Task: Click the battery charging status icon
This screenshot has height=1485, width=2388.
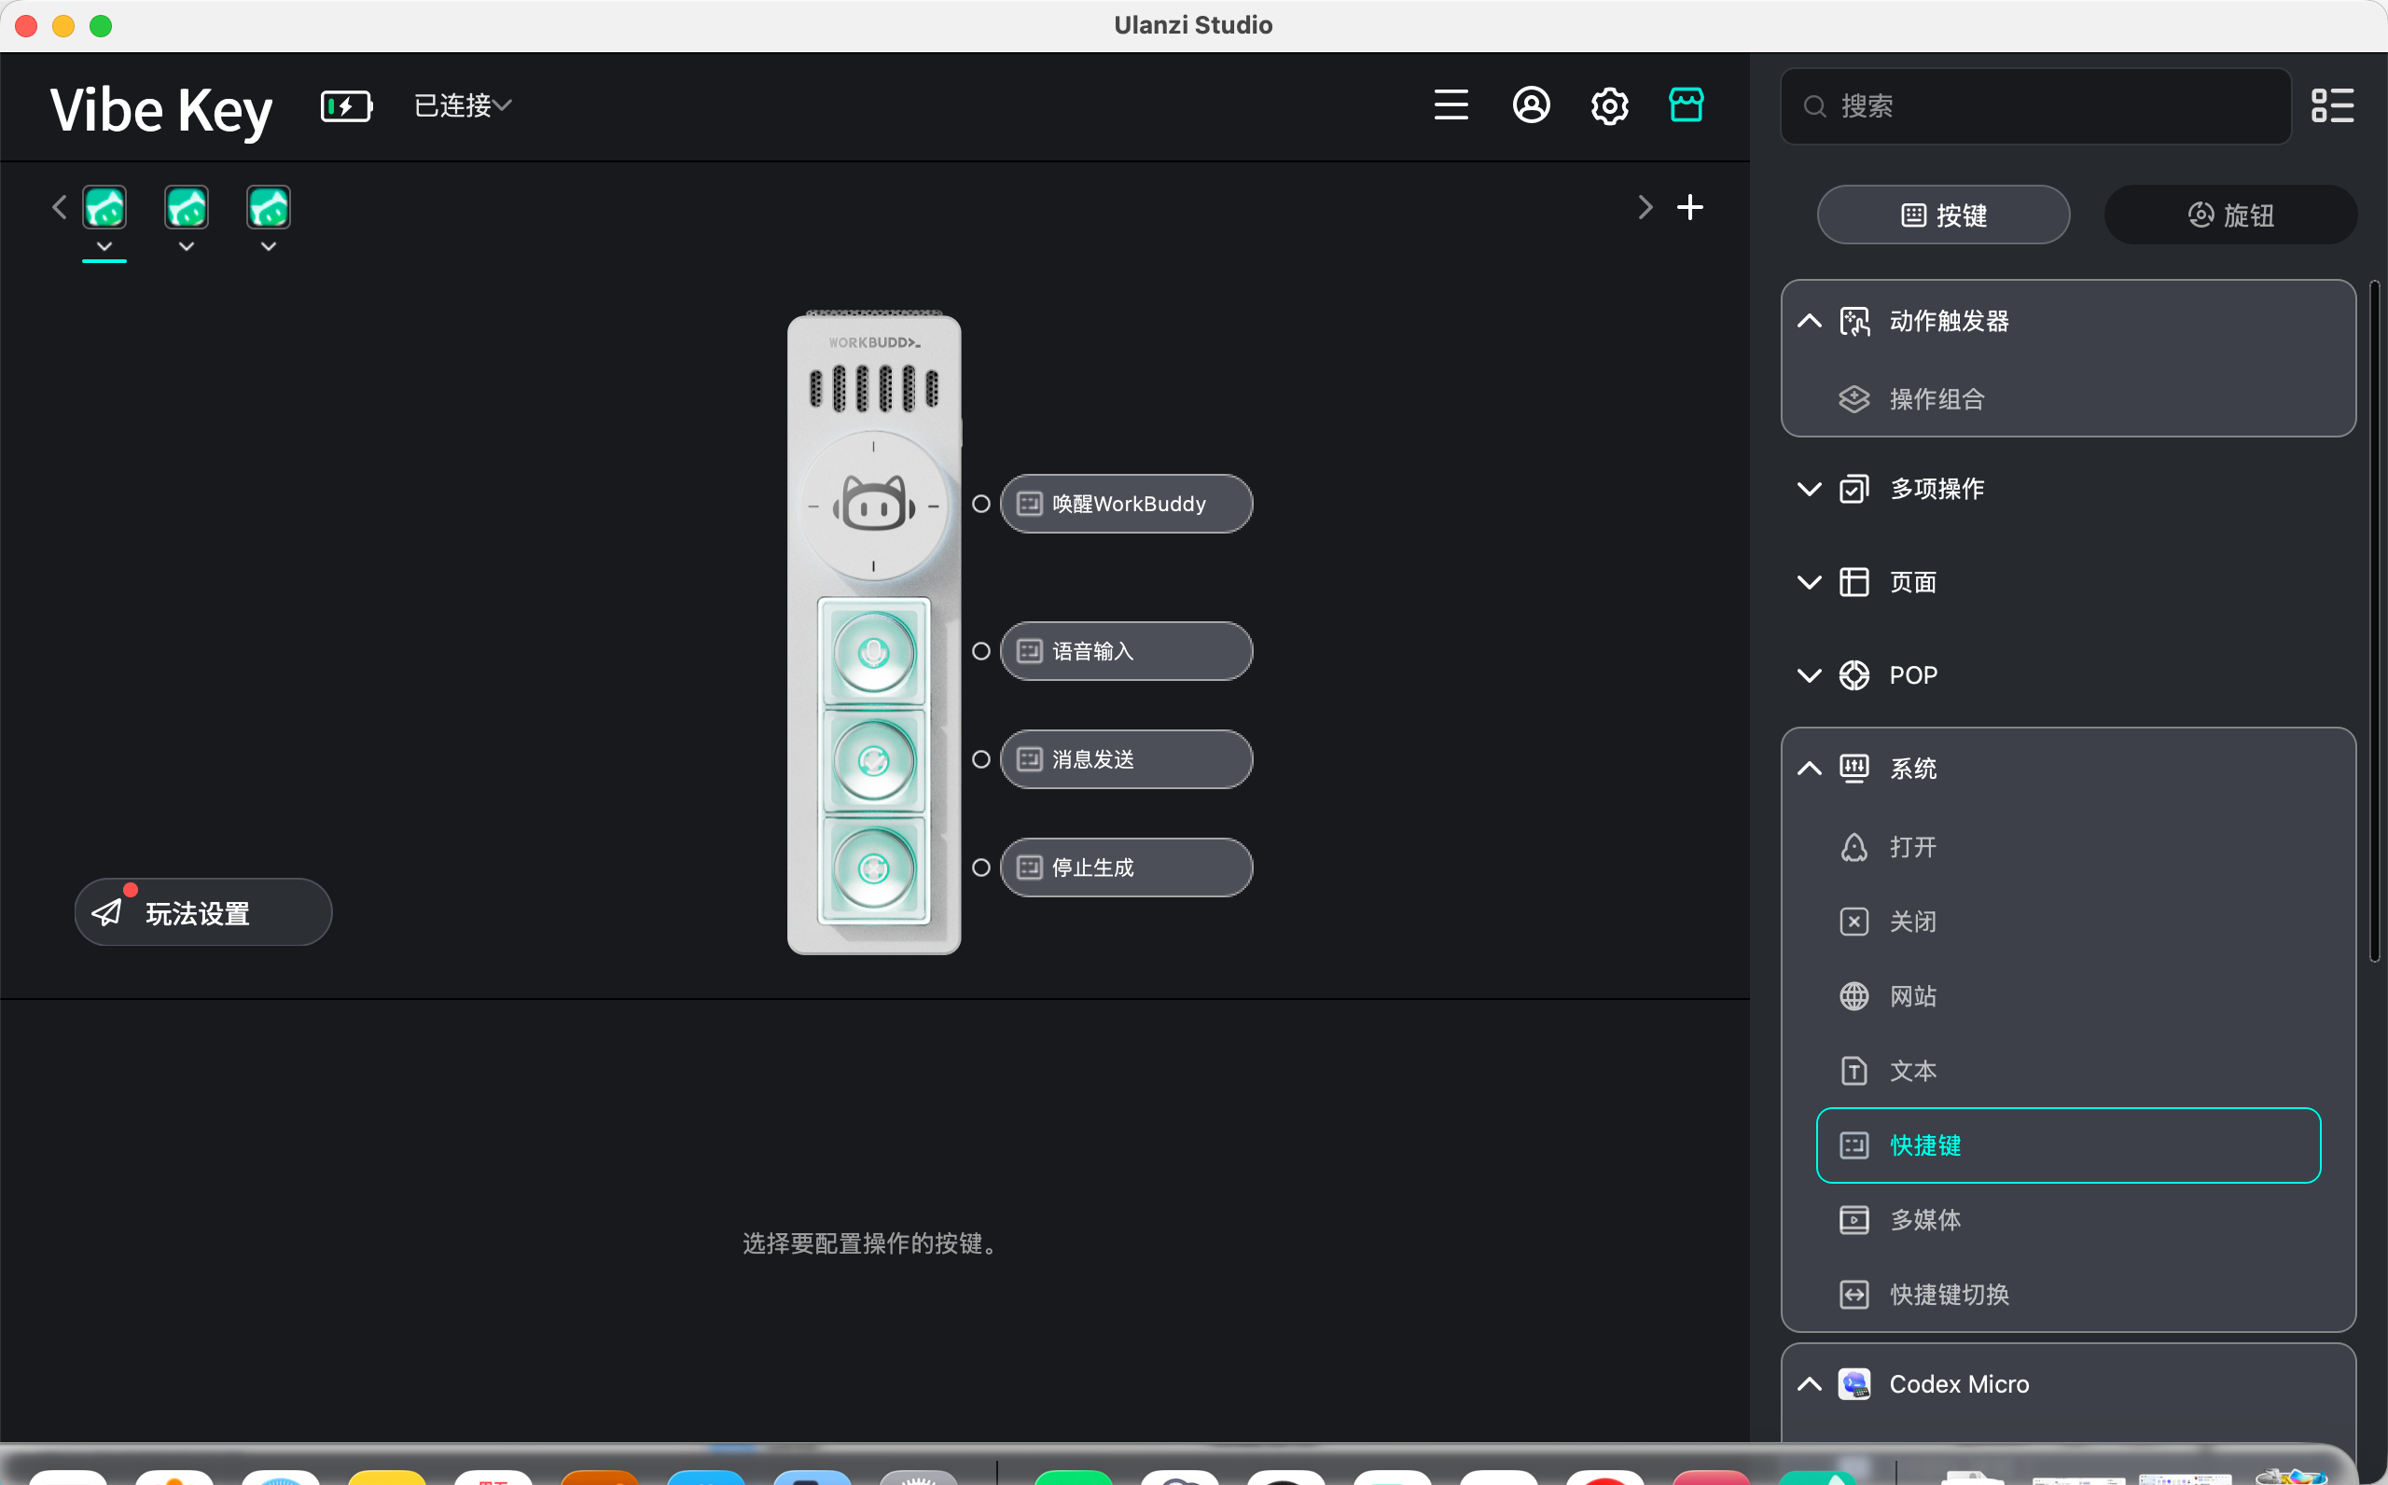Action: pos(347,105)
